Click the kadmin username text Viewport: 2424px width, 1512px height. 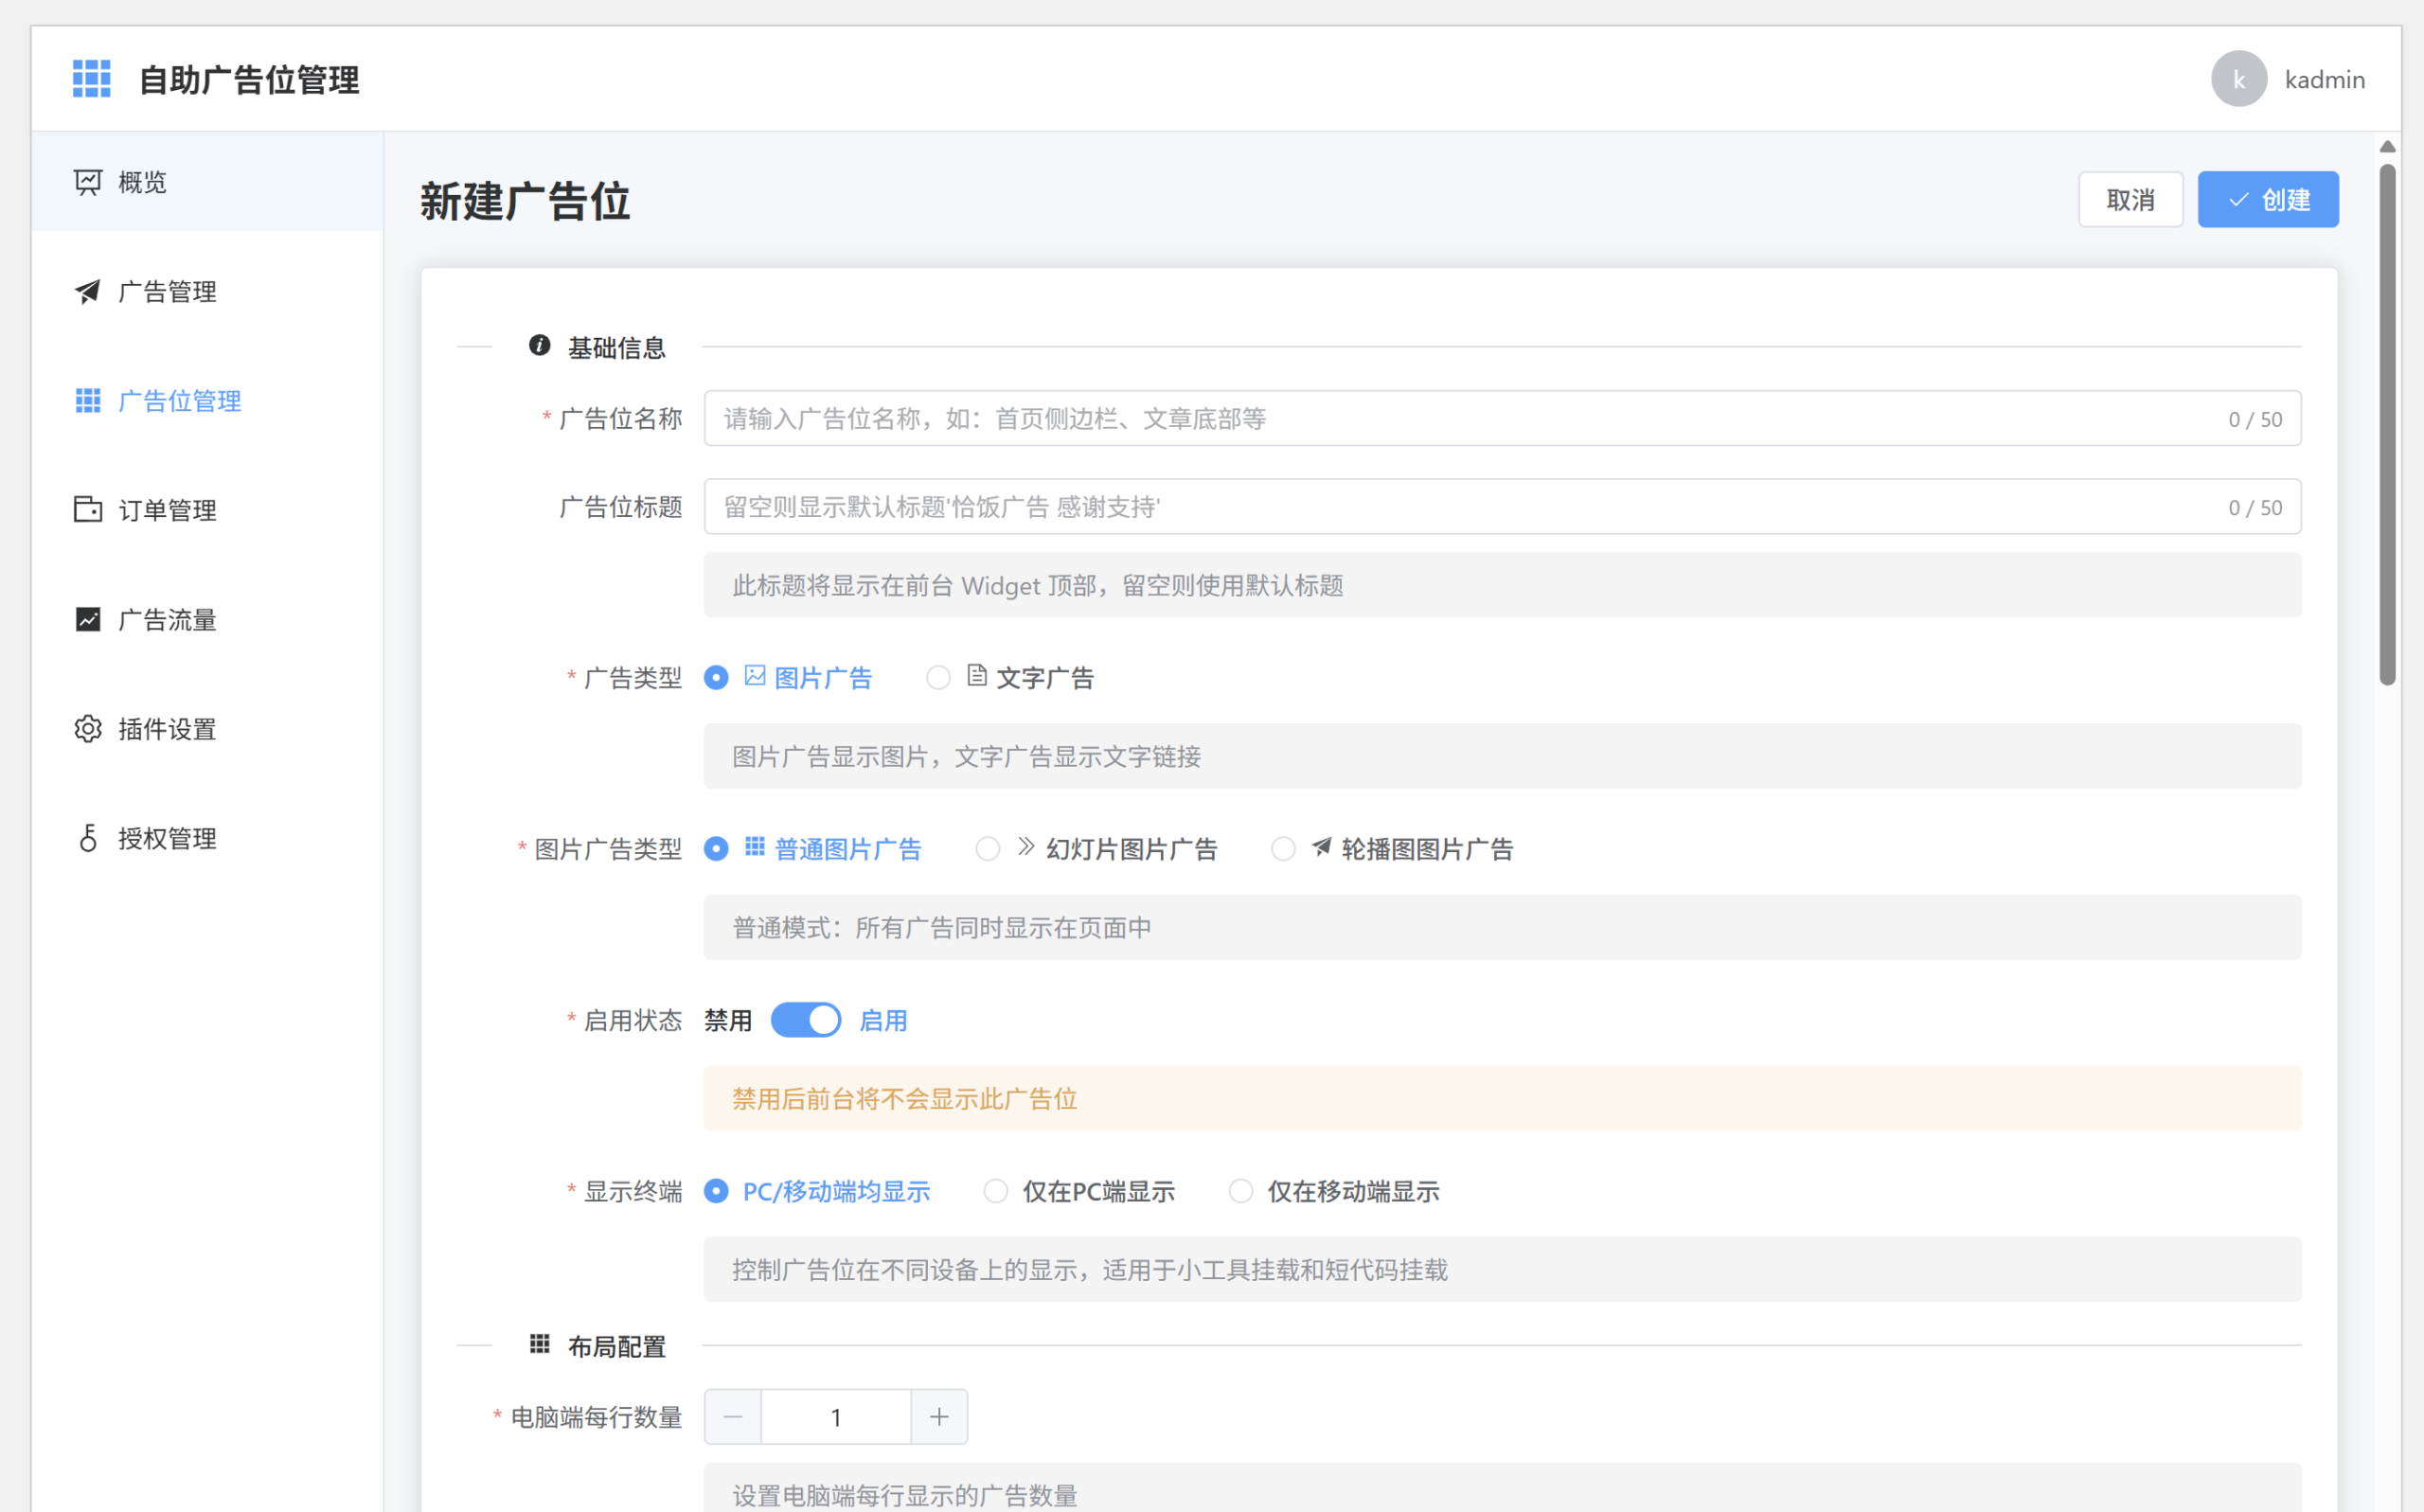(x=2325, y=79)
